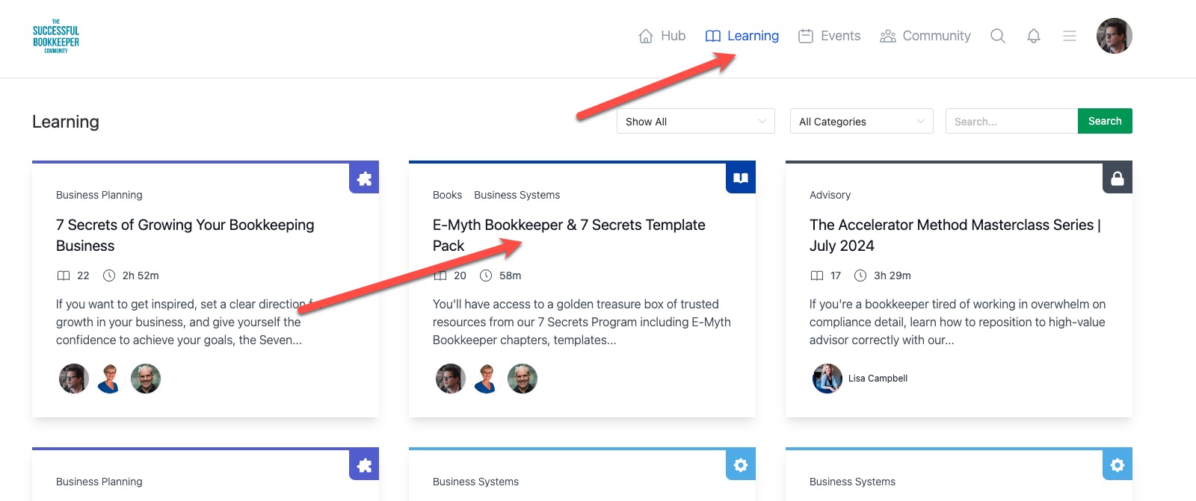
Task: Click Business Systems tag, right second-row card
Action: coord(852,482)
